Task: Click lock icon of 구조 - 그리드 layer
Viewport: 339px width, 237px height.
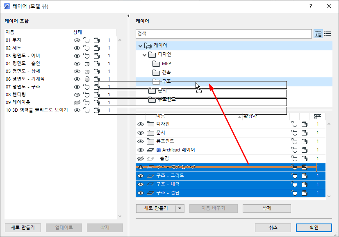Action: point(294,176)
